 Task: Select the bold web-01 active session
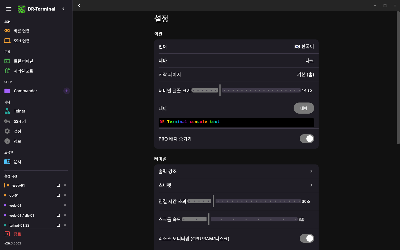(x=36, y=185)
